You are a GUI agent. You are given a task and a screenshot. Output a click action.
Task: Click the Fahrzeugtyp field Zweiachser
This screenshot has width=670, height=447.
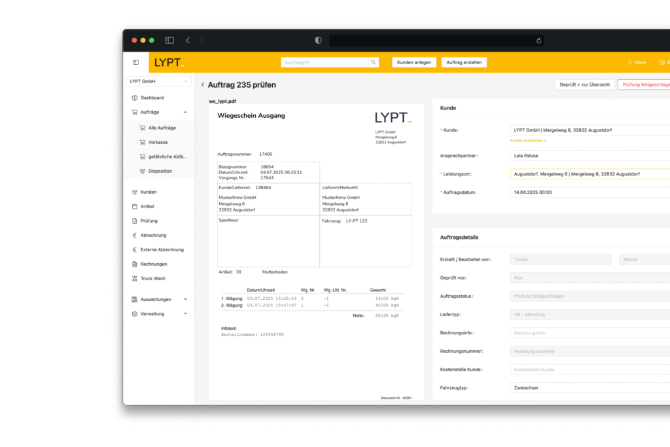tap(590, 387)
